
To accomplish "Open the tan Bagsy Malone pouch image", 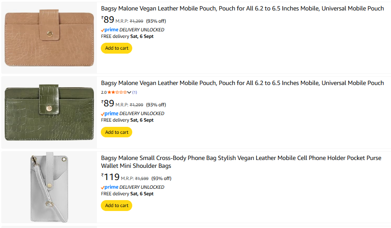I will [49, 38].
